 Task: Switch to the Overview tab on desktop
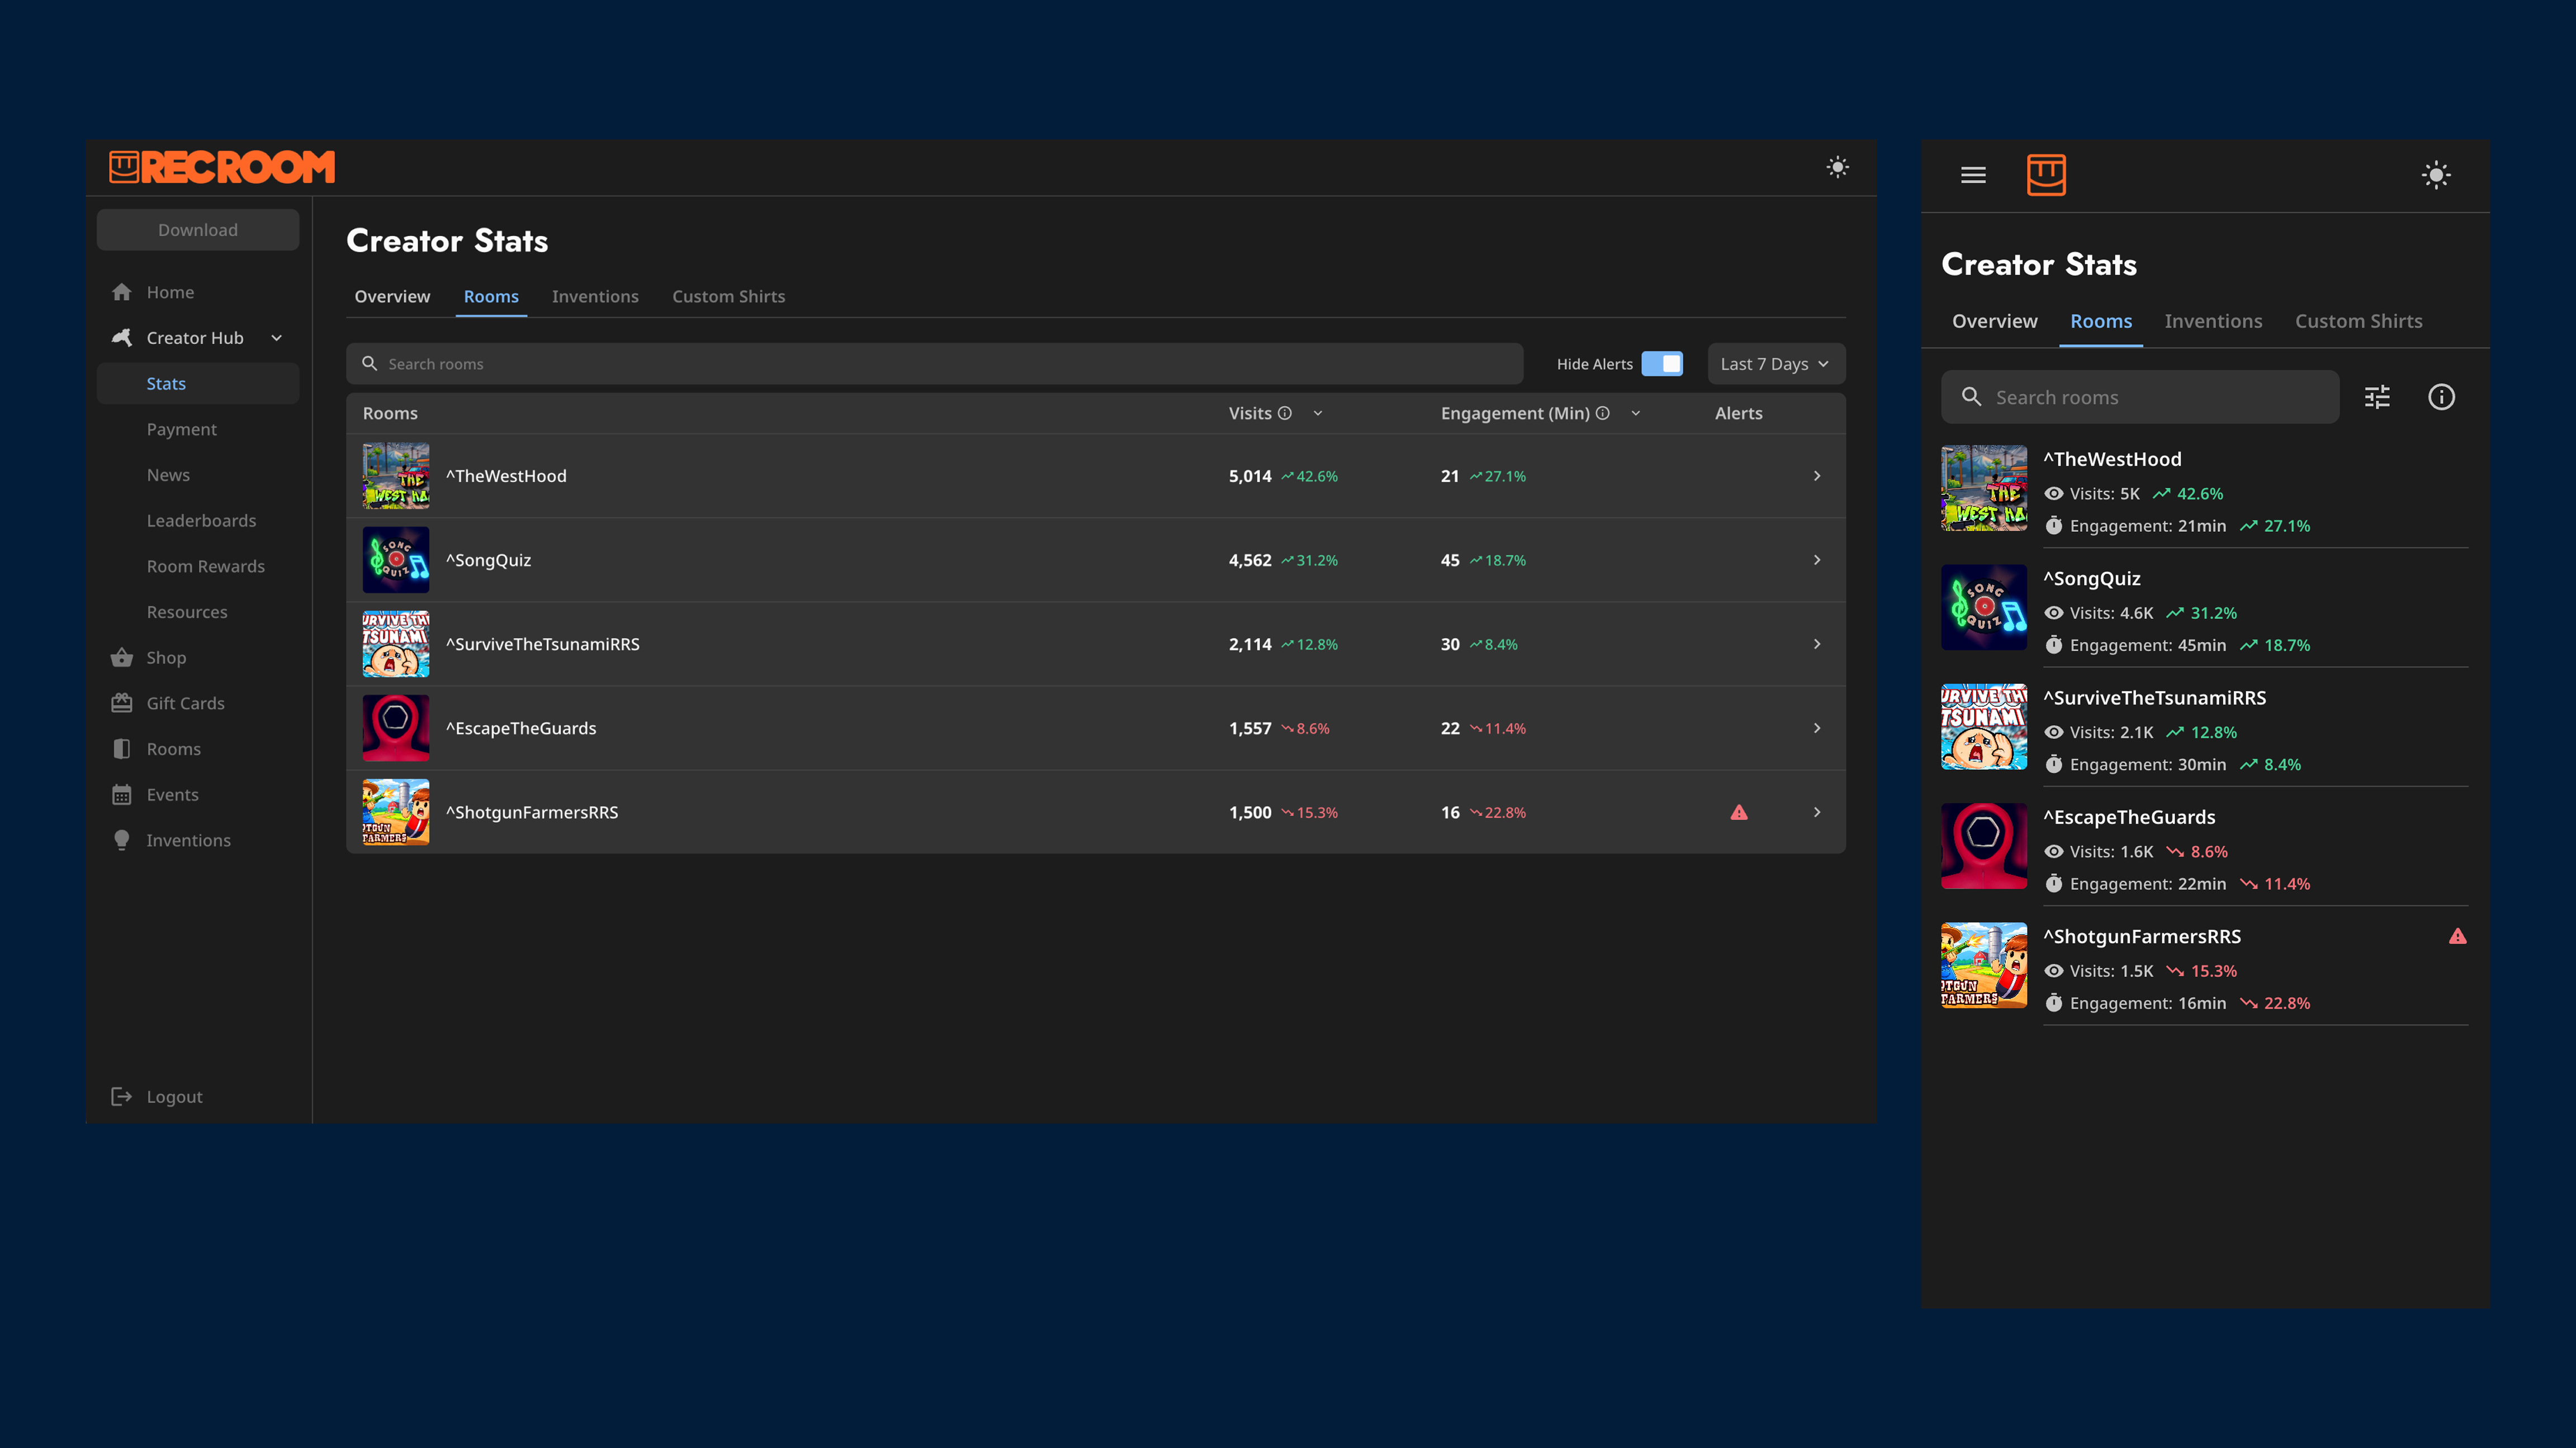point(392,297)
